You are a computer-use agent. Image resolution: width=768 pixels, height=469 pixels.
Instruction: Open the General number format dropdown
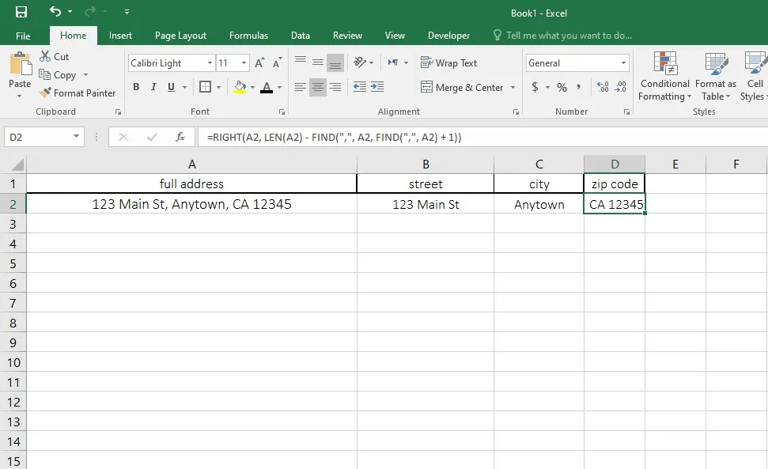(623, 62)
